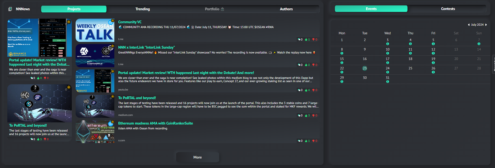Screen dimensions: 495x168
Task: Open comments on To PoRTAL and beyond row
Action: pos(299,116)
